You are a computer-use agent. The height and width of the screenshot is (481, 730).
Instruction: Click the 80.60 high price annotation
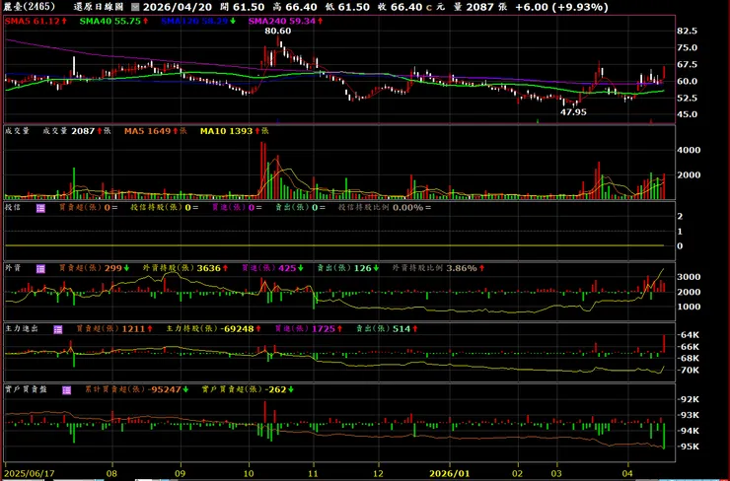tap(278, 31)
